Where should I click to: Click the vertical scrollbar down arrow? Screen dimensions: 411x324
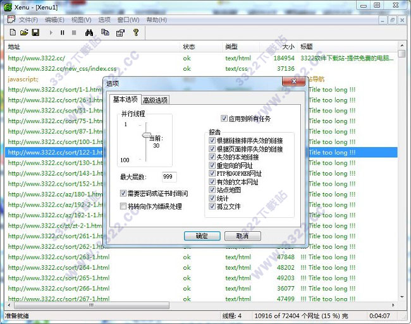[402, 297]
